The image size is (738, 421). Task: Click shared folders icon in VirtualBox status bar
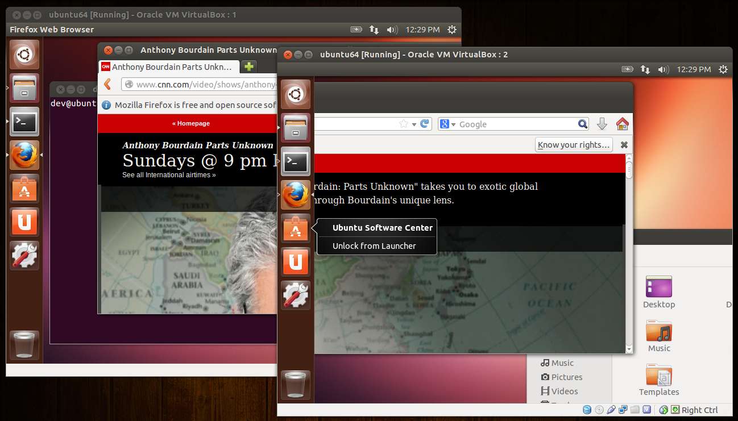[x=635, y=410]
